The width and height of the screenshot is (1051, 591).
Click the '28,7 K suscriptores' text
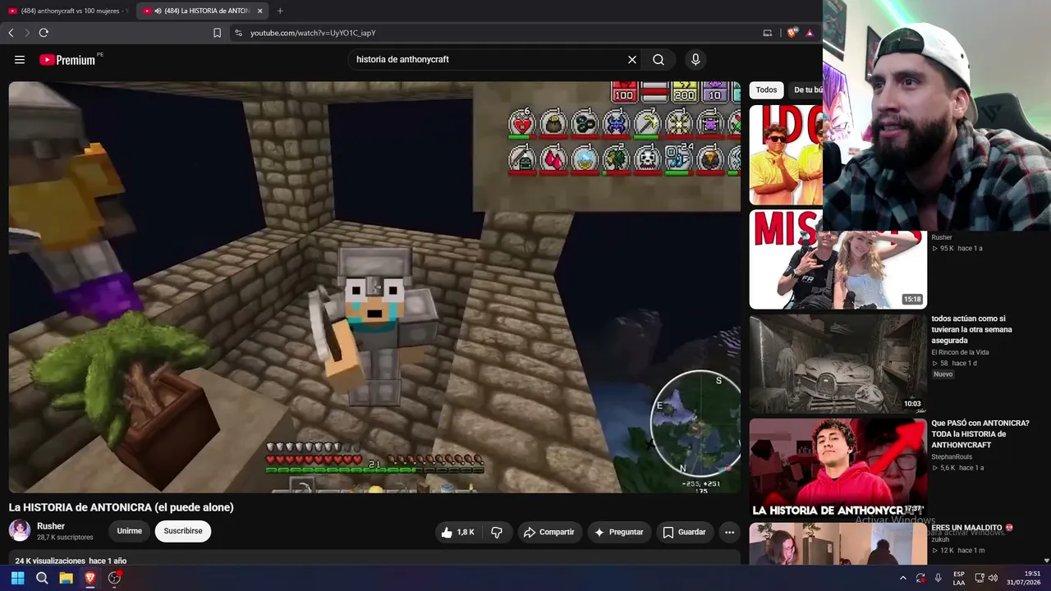(x=65, y=538)
